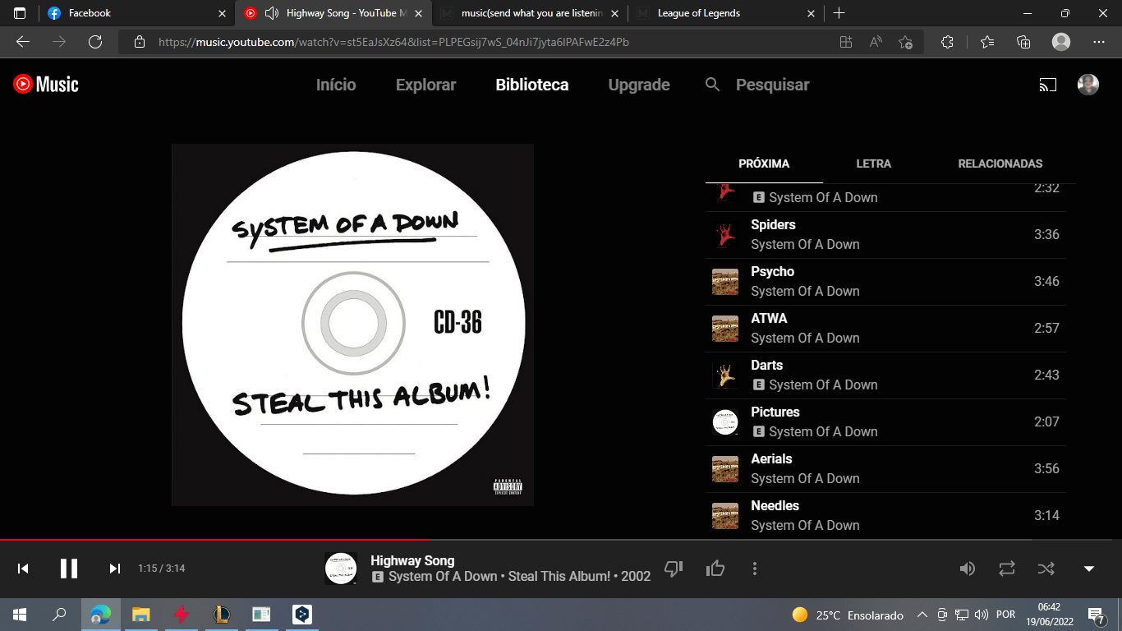This screenshot has height=631, width=1122.
Task: Click the Read aloud icon in address bar
Action: 876,42
